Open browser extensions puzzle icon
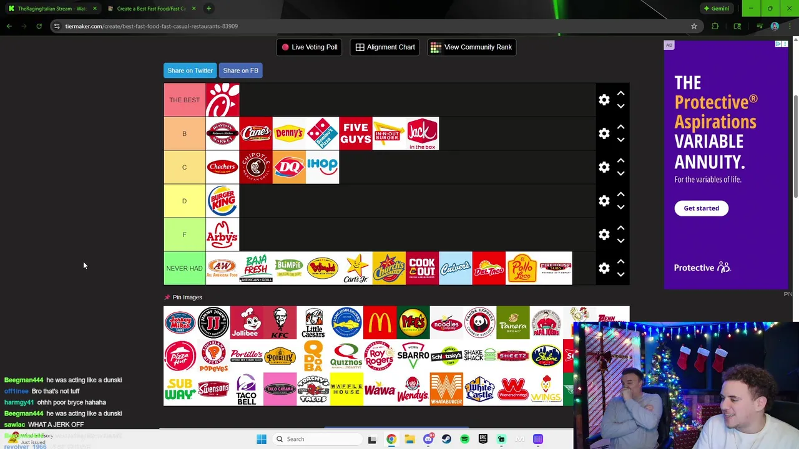Screen dimensions: 799x449 pyautogui.click(x=715, y=26)
